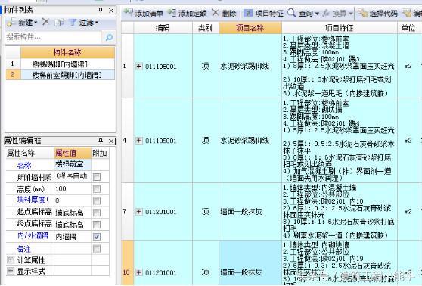The width and height of the screenshot is (422, 286).
Task: Expand row 1 item 011105001
Action: point(139,66)
